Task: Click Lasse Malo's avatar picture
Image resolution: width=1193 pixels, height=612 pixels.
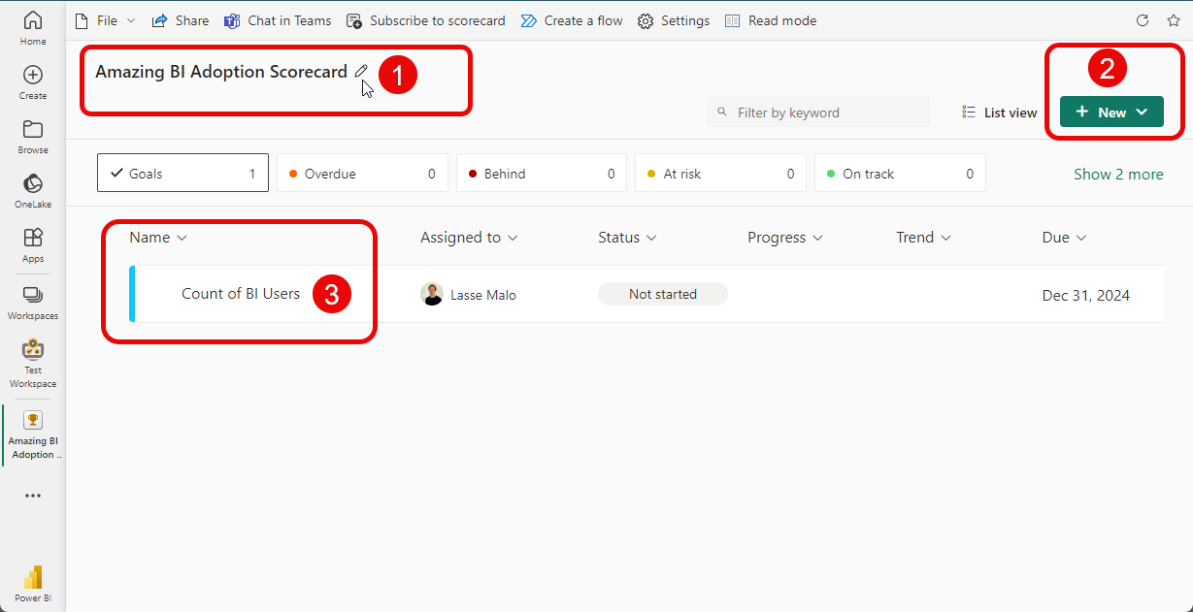Action: point(432,294)
